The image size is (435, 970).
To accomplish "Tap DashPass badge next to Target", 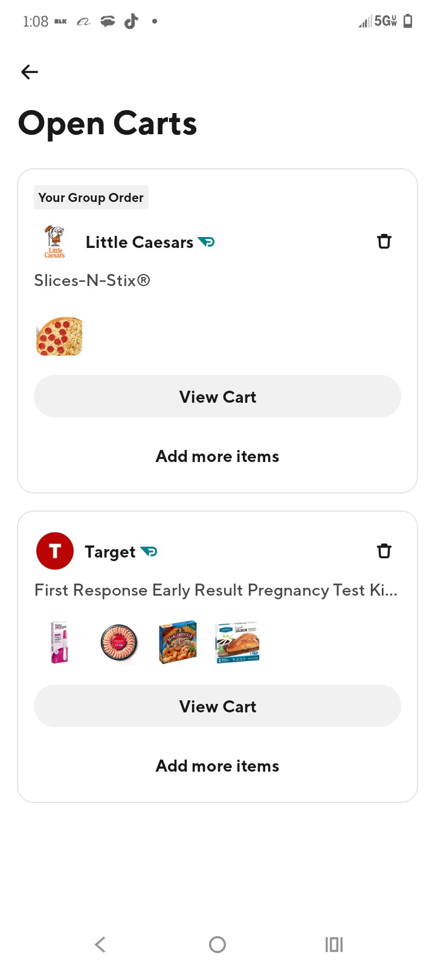I will 149,552.
